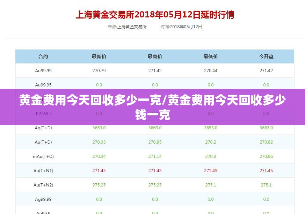Click the Ag(T+D) contract cell
Screen dimensions: 305x214
(43, 128)
